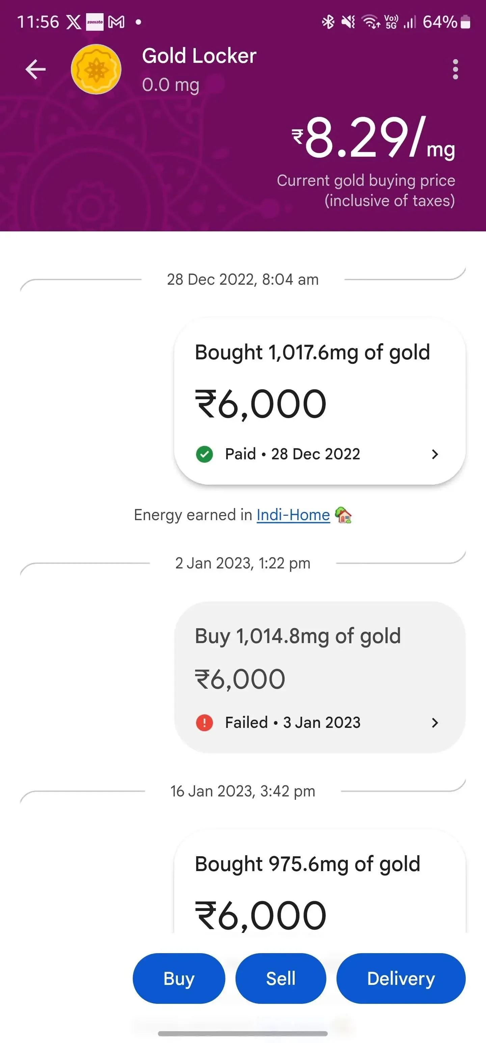This screenshot has height=1043, width=486.
Task: Tap the Gold Locker title text
Action: (199, 56)
